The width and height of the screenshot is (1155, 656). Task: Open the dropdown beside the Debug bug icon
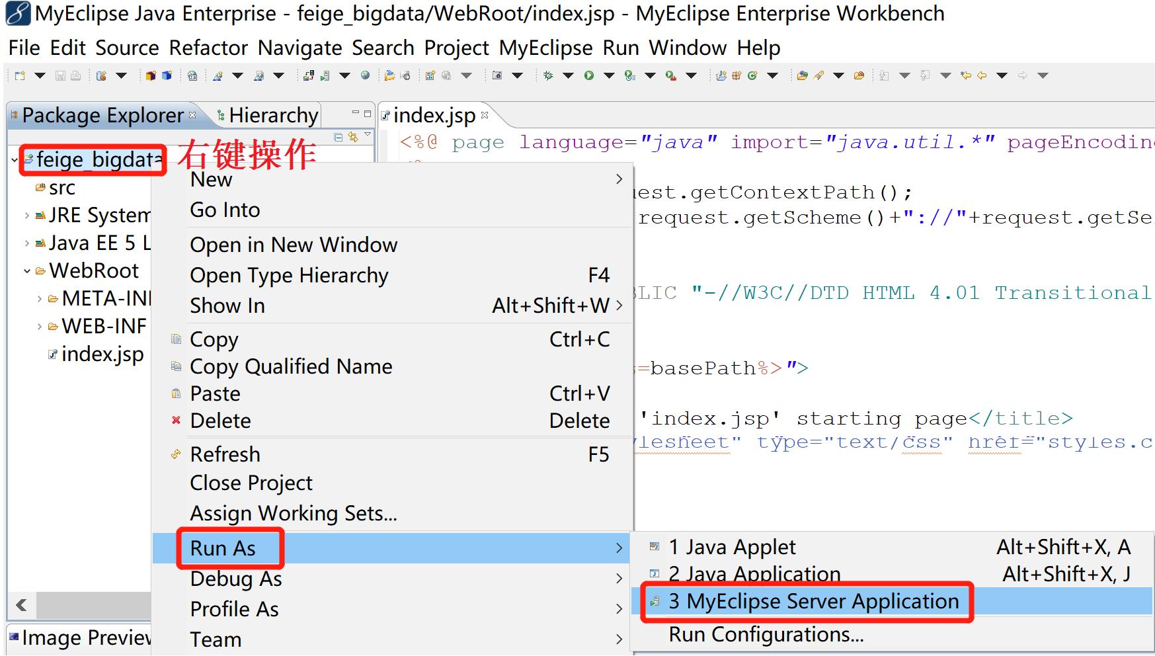pos(568,76)
